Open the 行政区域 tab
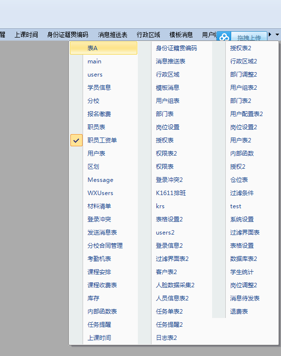This screenshot has width=281, height=356. pyautogui.click(x=149, y=35)
